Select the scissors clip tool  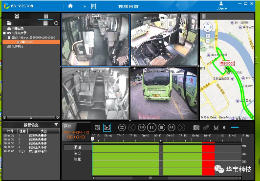point(216,127)
